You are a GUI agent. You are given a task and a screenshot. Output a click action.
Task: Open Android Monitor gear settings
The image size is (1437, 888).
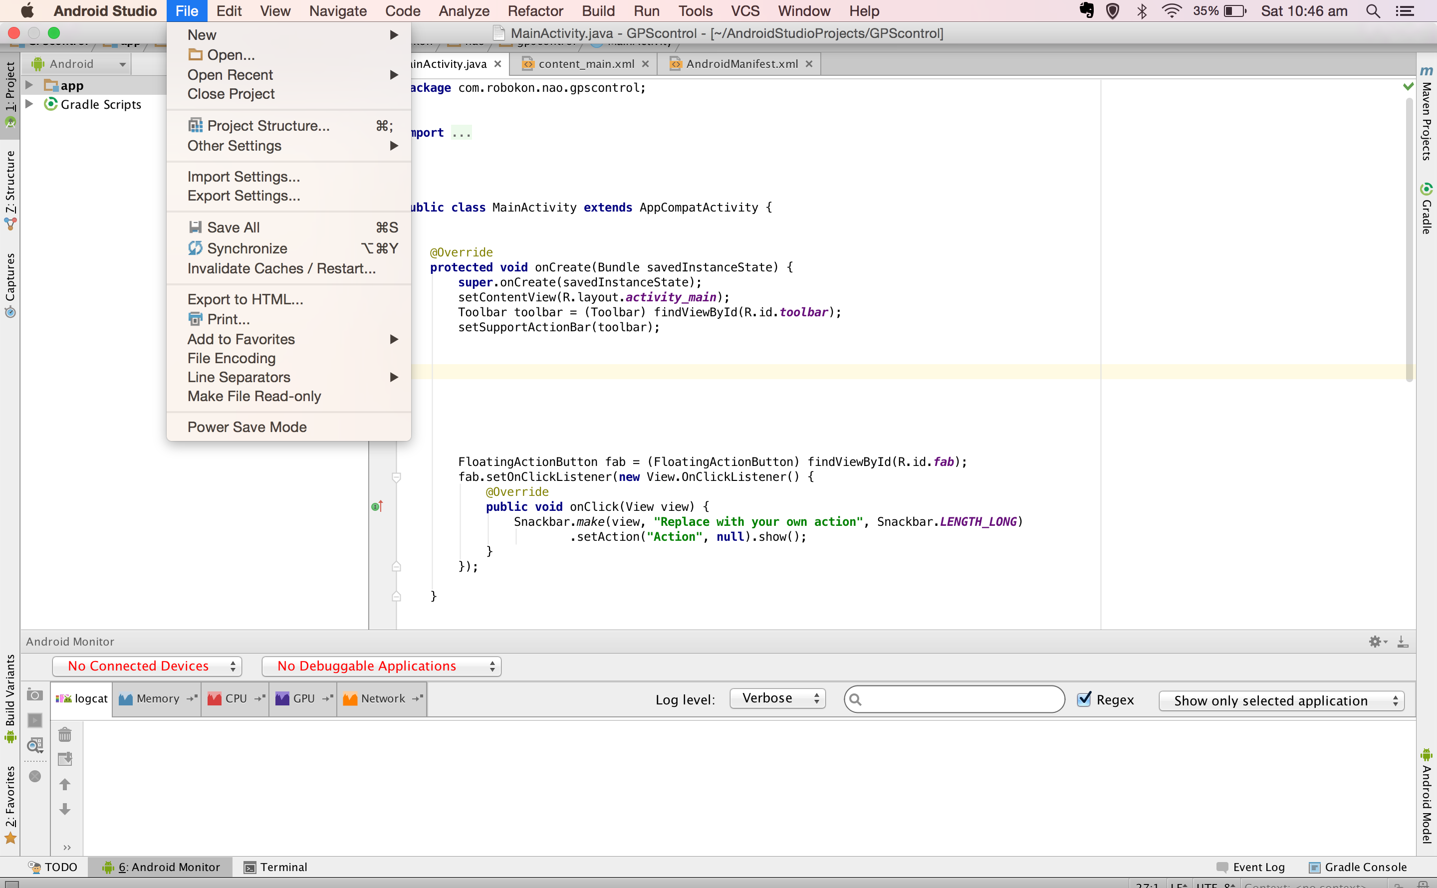point(1377,642)
